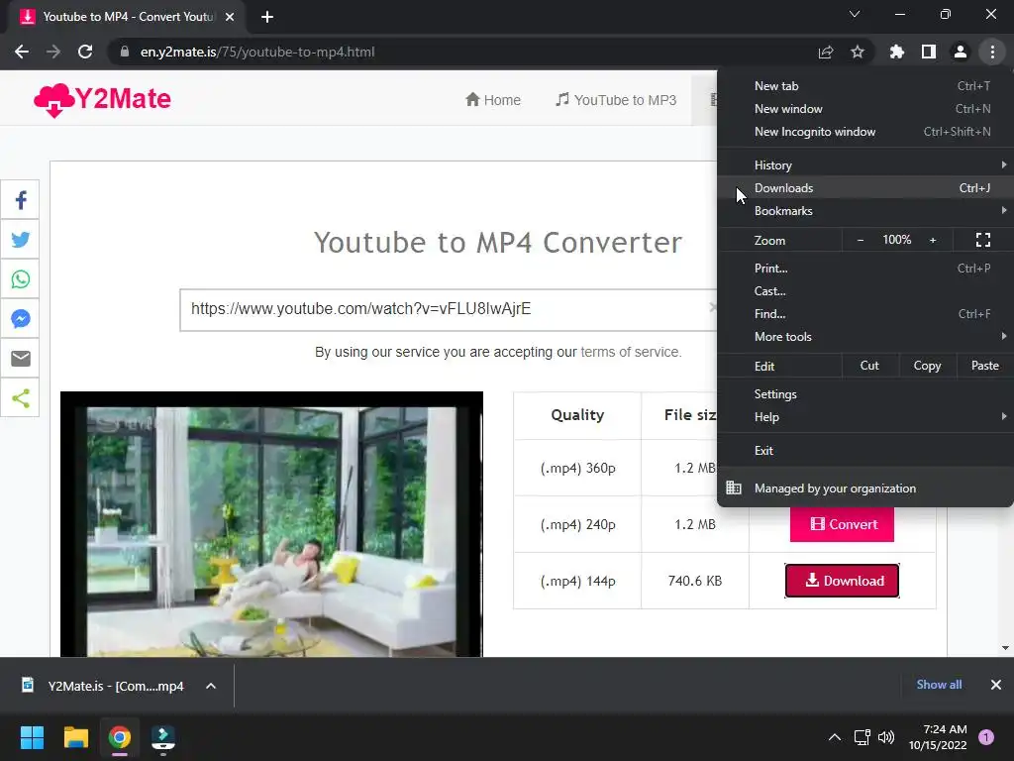This screenshot has height=761, width=1014.
Task: Select Cast... in the menu
Action: (x=865, y=290)
